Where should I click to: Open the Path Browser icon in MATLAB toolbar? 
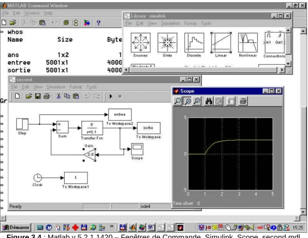pyautogui.click(x=75, y=23)
